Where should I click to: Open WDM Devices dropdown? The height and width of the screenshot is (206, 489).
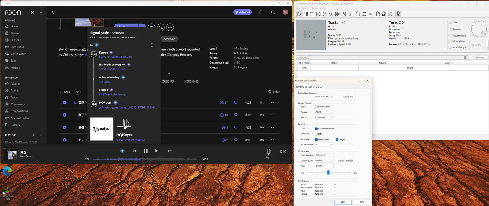(x=324, y=145)
